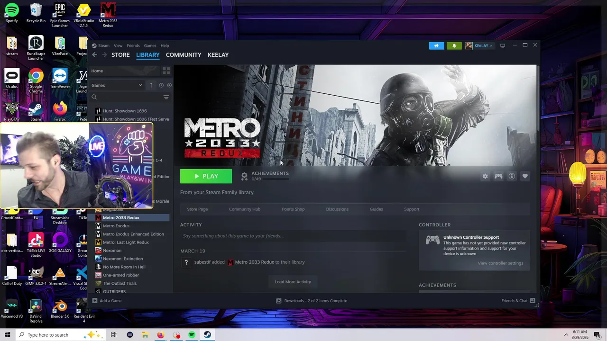Click the green PLAY button

[206, 176]
